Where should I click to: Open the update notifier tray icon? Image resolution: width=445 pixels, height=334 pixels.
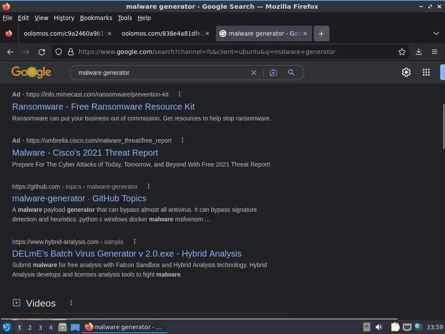(x=418, y=326)
